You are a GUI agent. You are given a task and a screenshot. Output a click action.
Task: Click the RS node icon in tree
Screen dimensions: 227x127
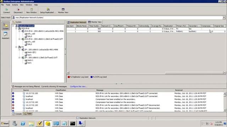pyautogui.click(x=20, y=47)
